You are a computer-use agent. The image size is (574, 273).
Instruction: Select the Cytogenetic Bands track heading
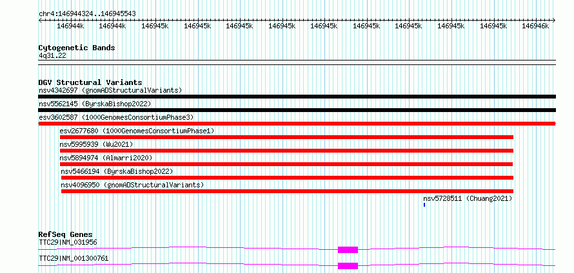click(x=77, y=48)
